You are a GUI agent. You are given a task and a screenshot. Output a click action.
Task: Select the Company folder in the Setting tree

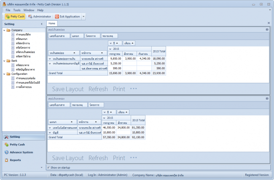pyautogui.click(x=17, y=30)
